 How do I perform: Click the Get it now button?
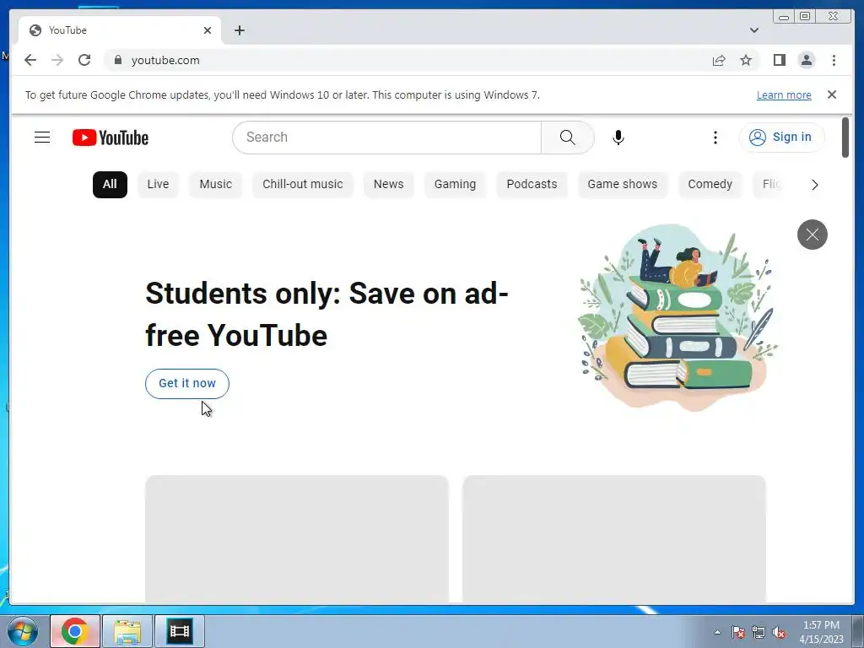(x=186, y=384)
